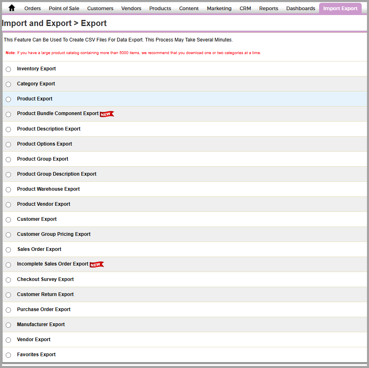This screenshot has width=369, height=368.
Task: Select Incomplete Sales Order Export radio
Action: 8,265
